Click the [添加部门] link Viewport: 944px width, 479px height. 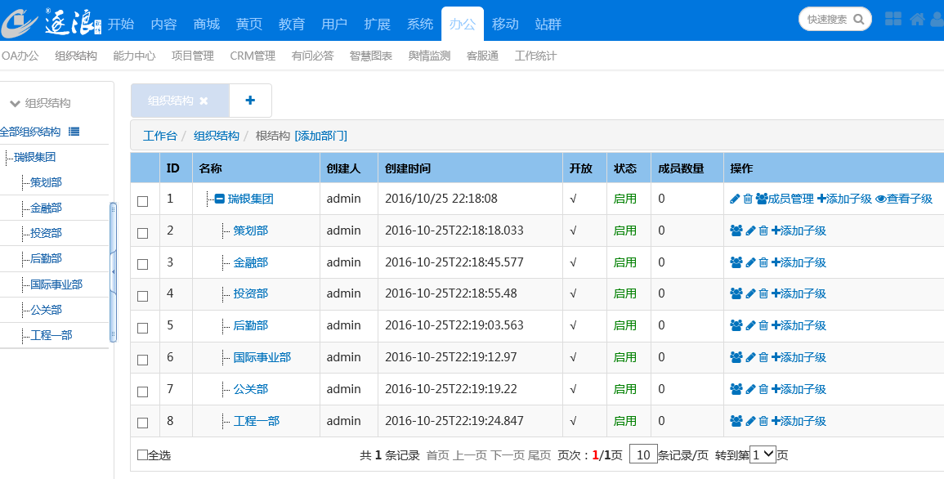[x=321, y=136]
